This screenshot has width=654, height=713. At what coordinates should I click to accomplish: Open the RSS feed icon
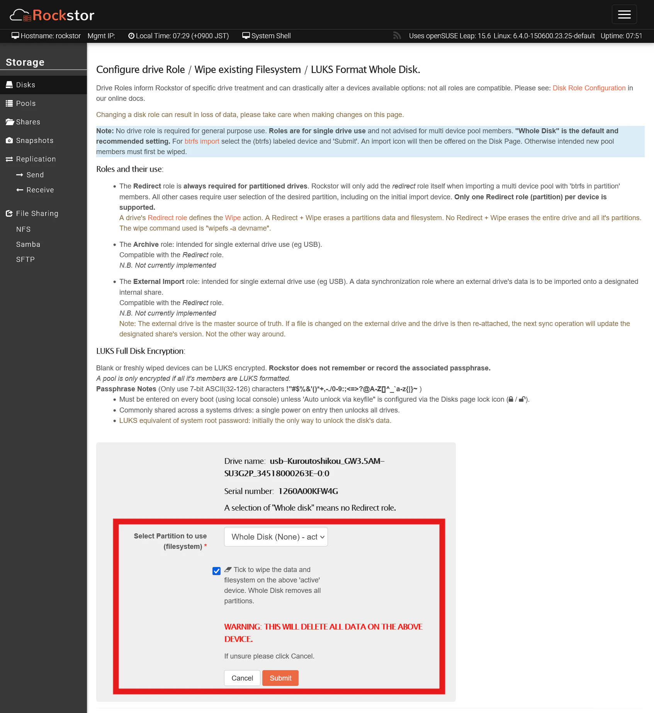[x=397, y=36]
